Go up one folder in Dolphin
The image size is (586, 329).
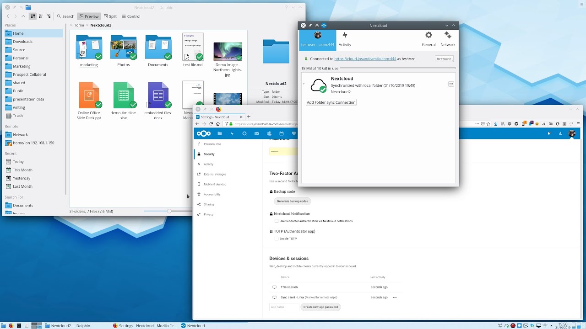(x=24, y=16)
